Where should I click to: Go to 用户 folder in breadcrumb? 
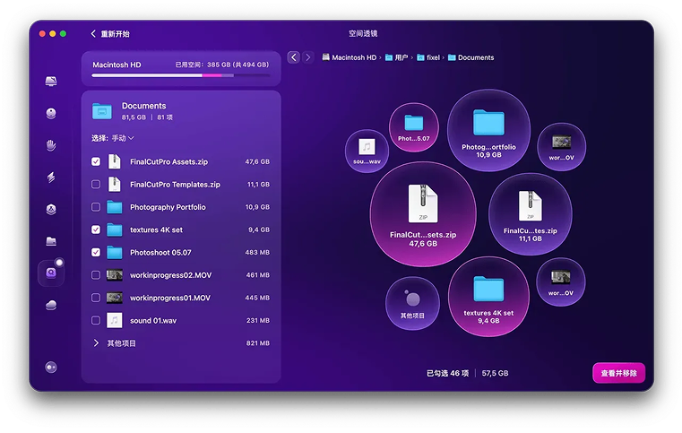pyautogui.click(x=396, y=57)
